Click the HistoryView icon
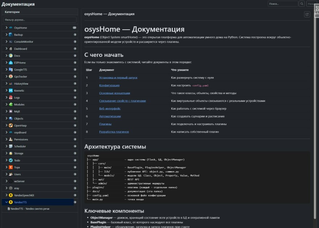The width and height of the screenshot is (319, 228). click(11, 84)
